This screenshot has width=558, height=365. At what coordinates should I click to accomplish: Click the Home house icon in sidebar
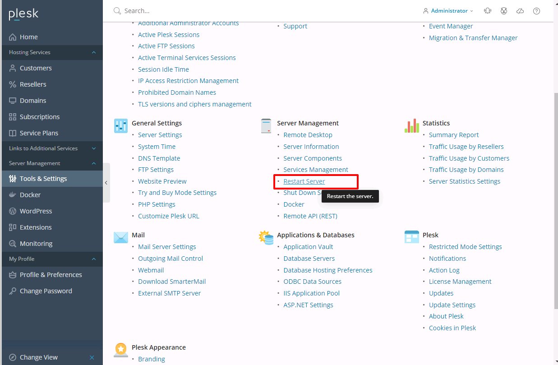pos(13,37)
